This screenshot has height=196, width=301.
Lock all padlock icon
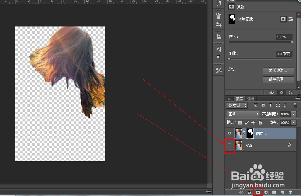pyautogui.click(x=260, y=122)
